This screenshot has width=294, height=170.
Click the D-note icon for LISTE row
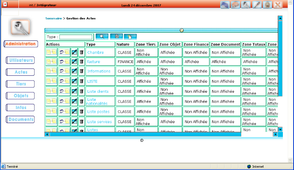(64, 81)
